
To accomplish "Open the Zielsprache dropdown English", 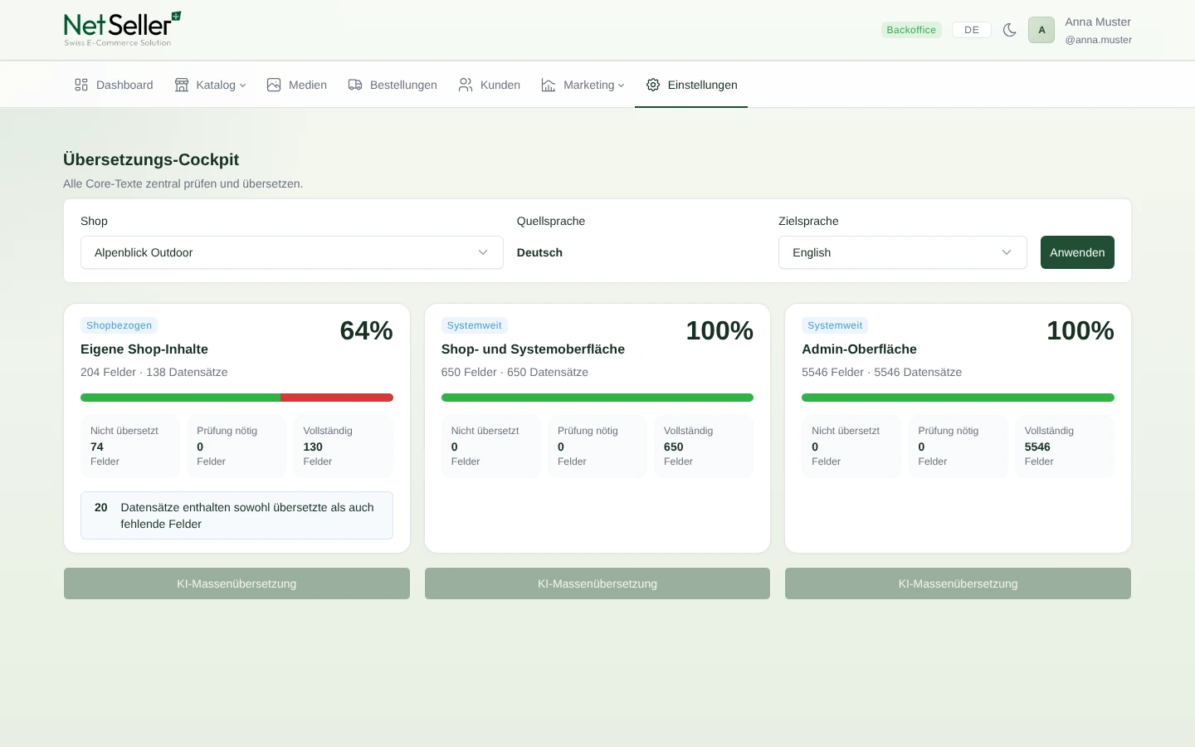I will click(903, 252).
